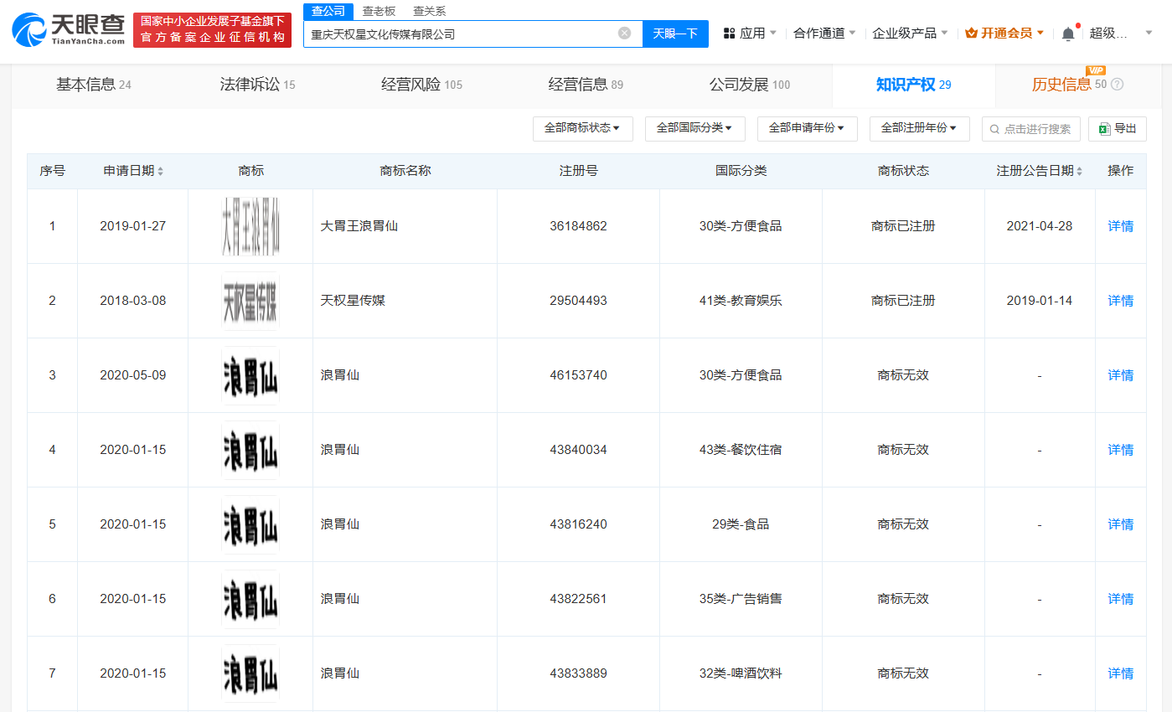Switch to the 经营风险 tab
Viewport: 1172px width, 712px height.
point(421,85)
